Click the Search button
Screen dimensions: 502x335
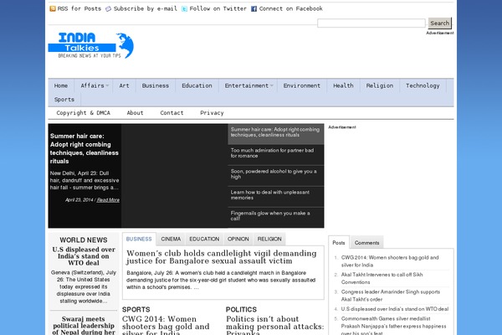[x=440, y=23]
